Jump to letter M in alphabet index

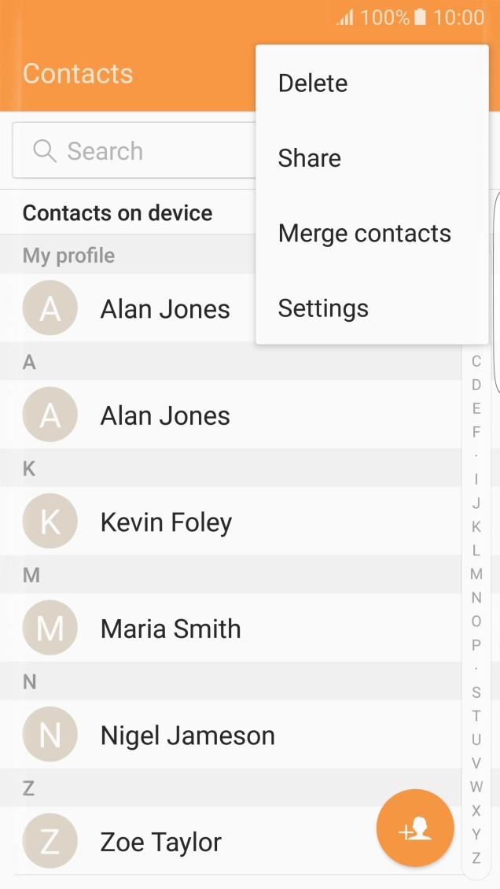476,574
